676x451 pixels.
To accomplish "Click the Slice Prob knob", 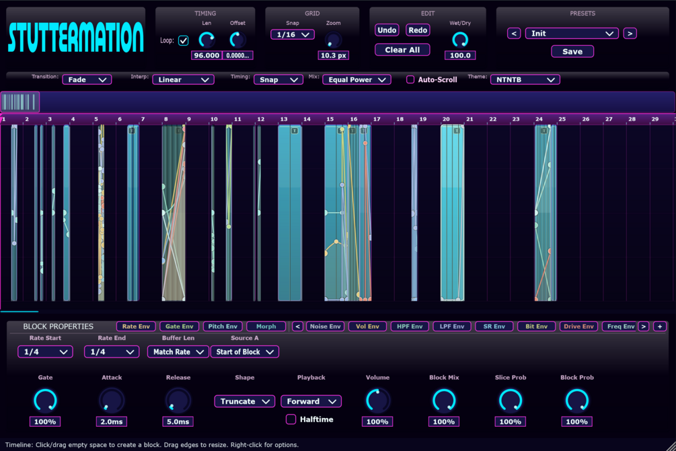I will [x=511, y=400].
